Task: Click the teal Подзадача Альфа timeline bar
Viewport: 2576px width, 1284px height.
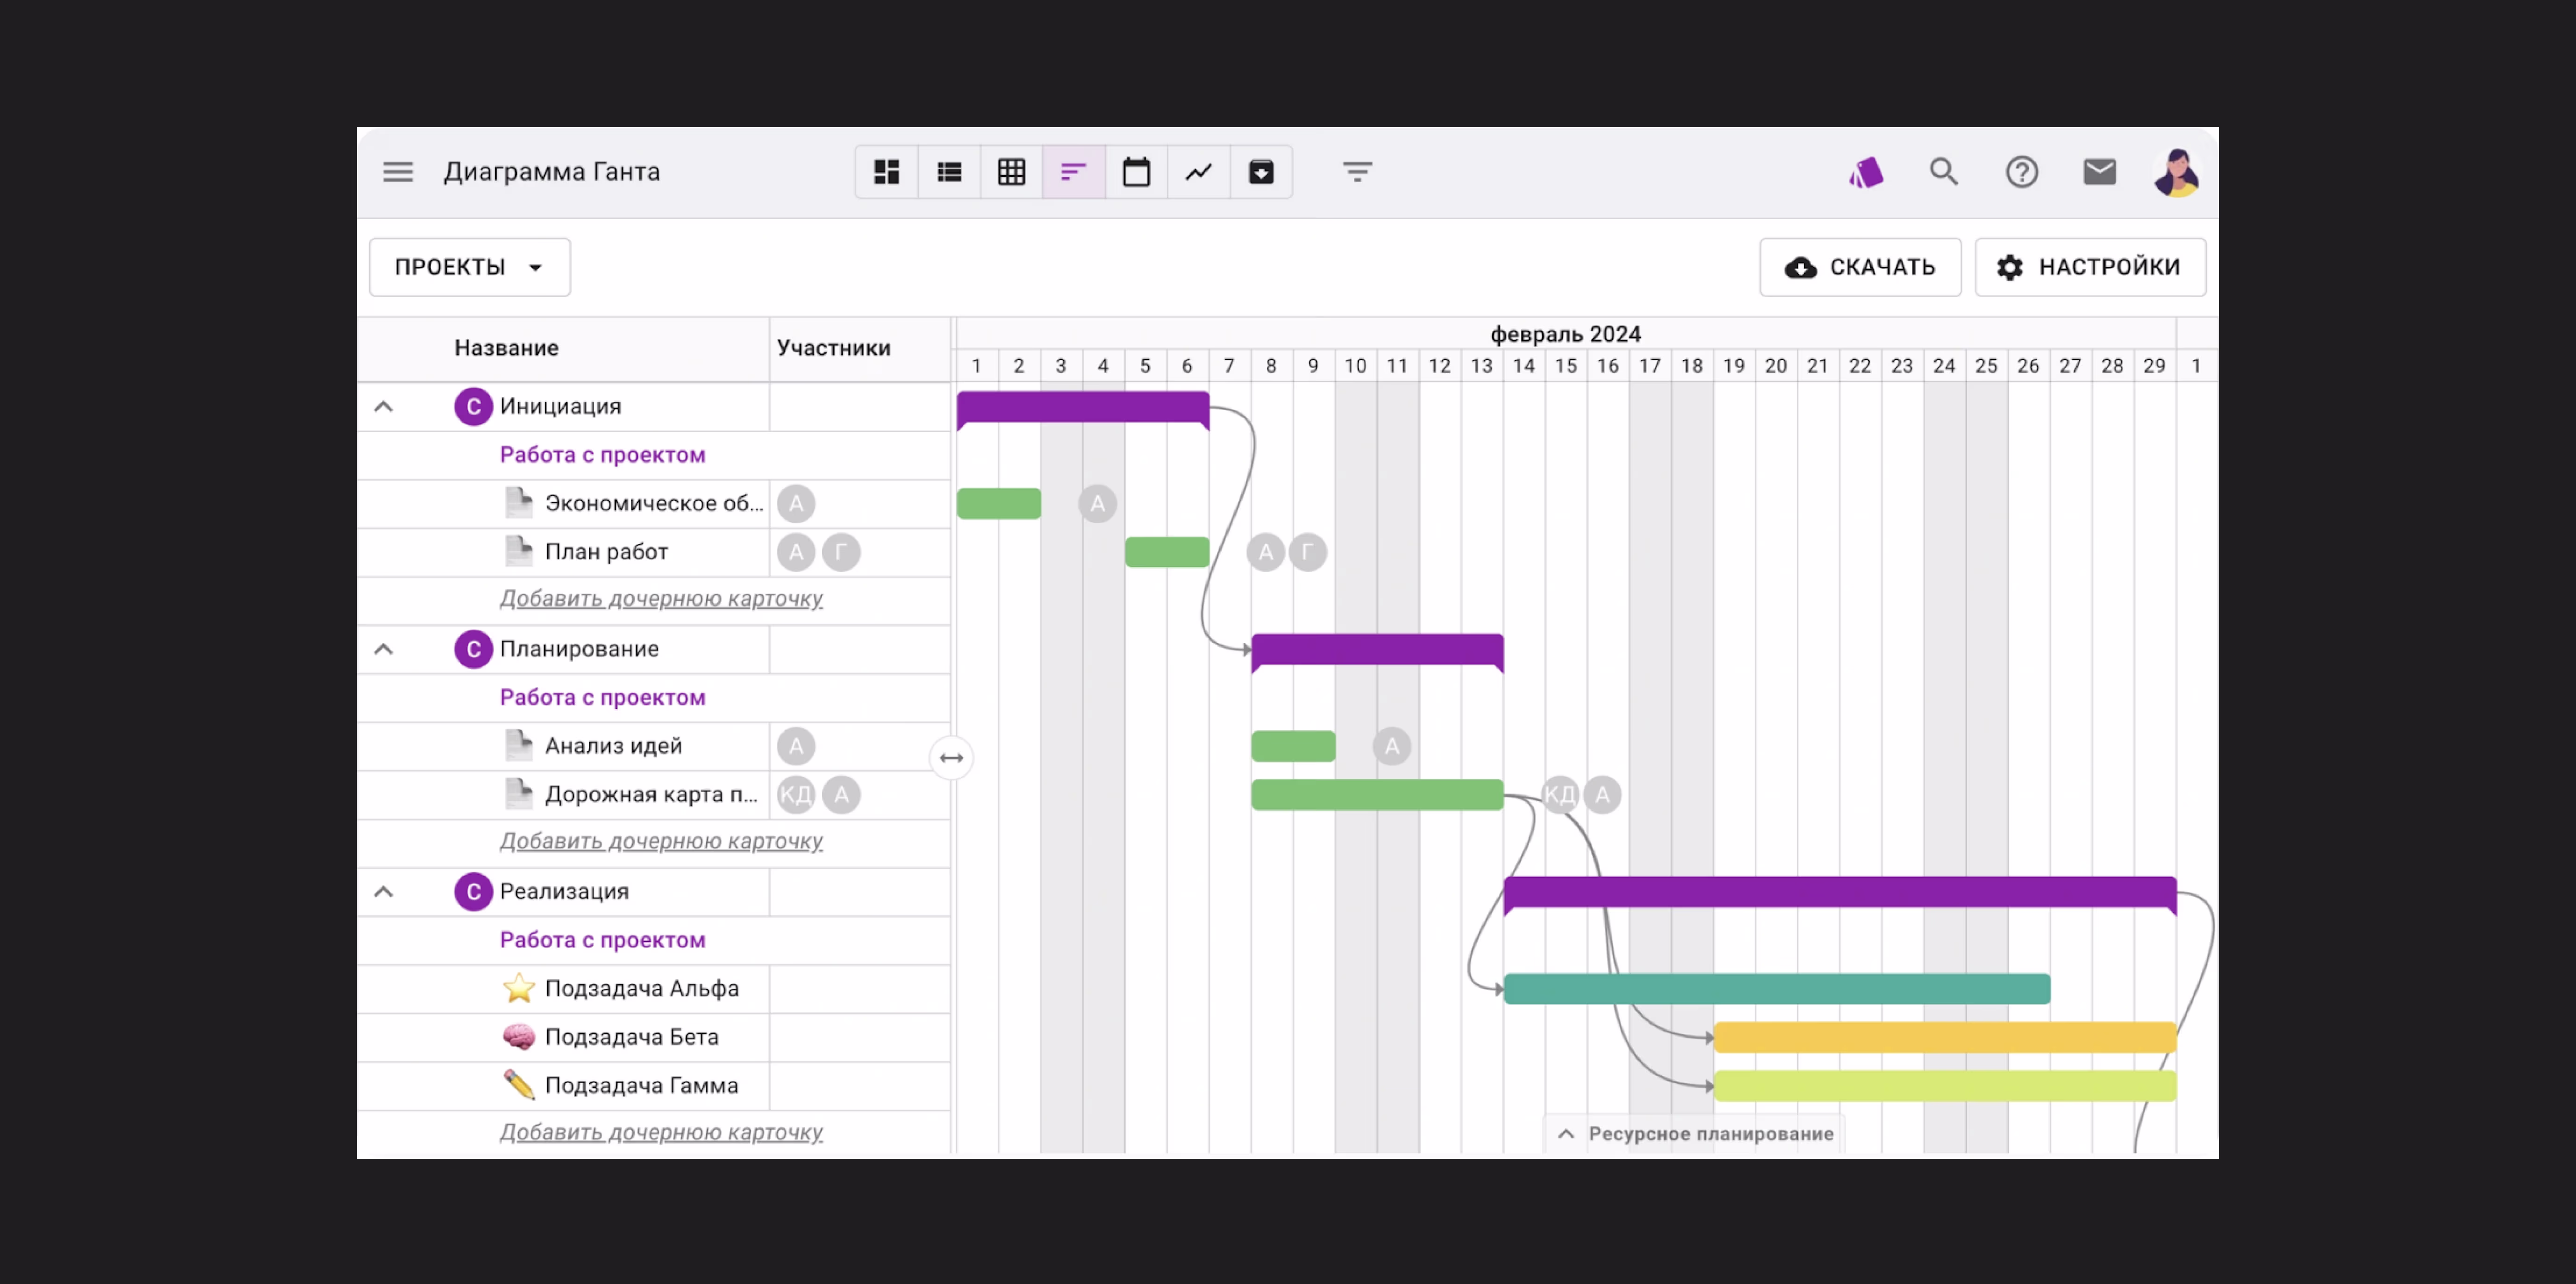Action: (x=1776, y=989)
